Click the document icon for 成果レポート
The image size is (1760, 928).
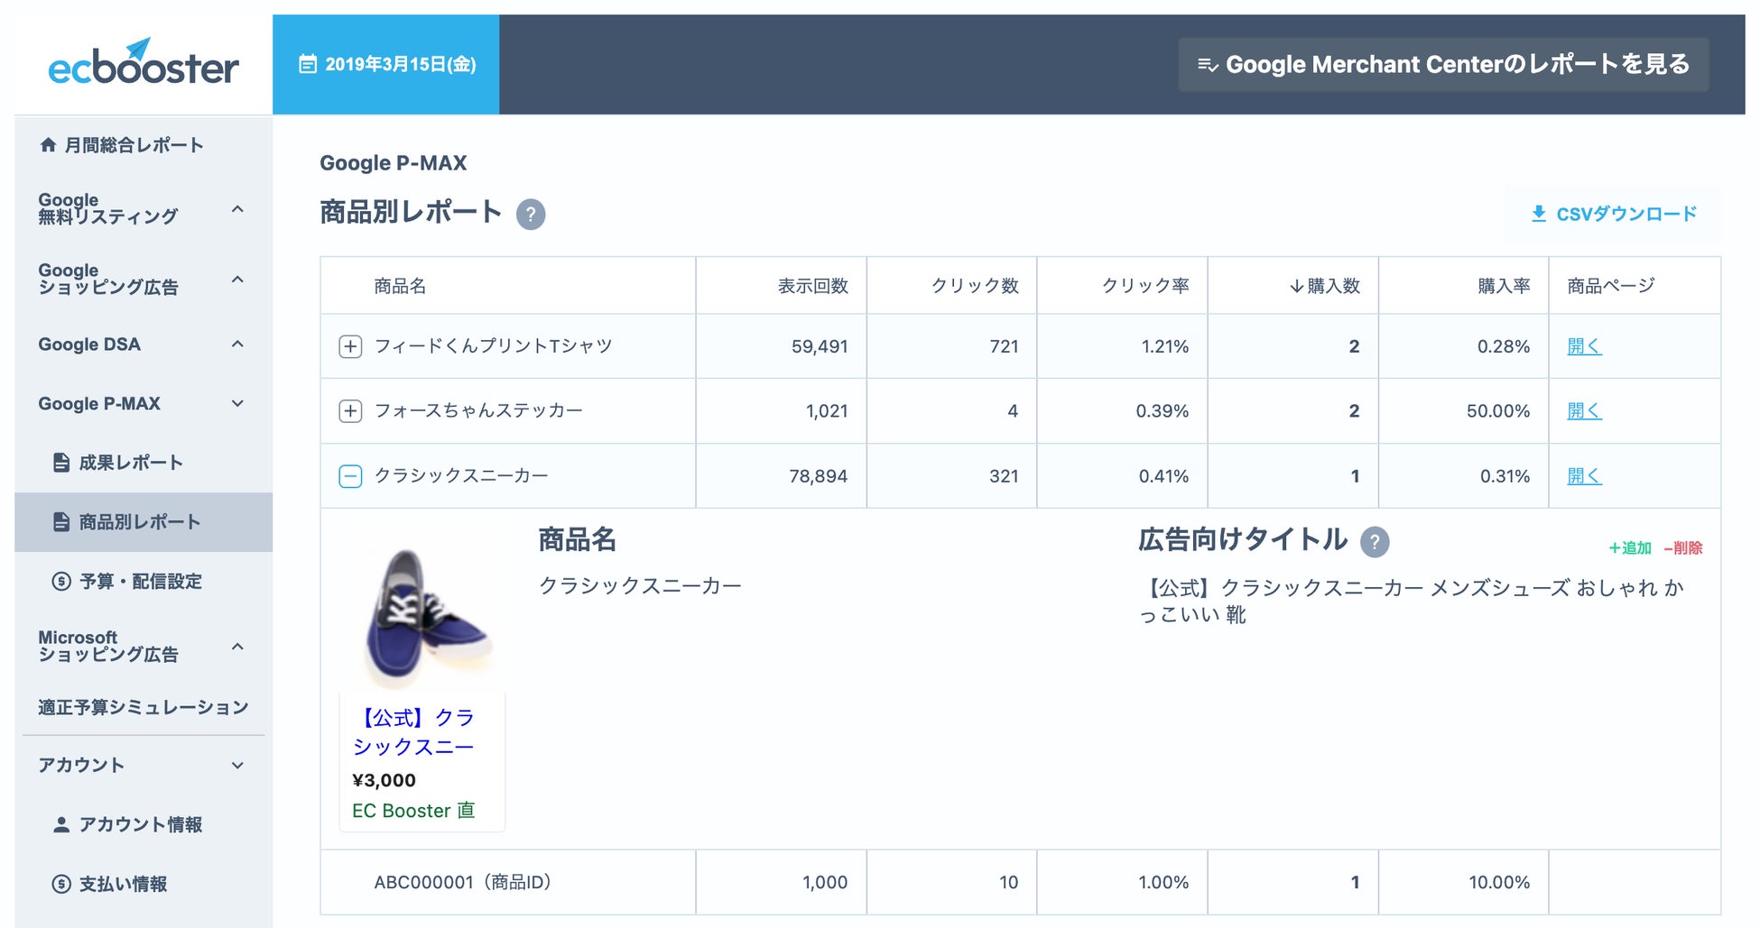61,463
